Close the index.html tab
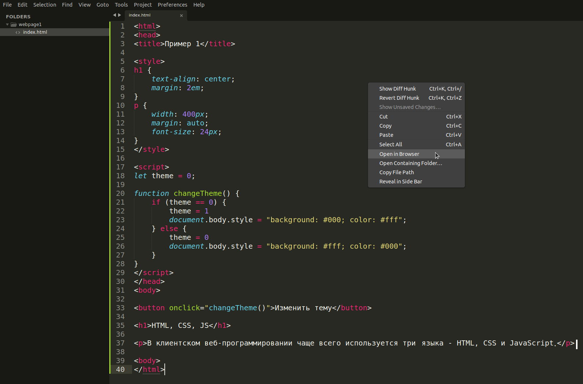The width and height of the screenshot is (583, 384). pyautogui.click(x=181, y=15)
